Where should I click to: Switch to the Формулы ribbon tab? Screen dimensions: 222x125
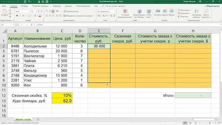tap(57, 6)
